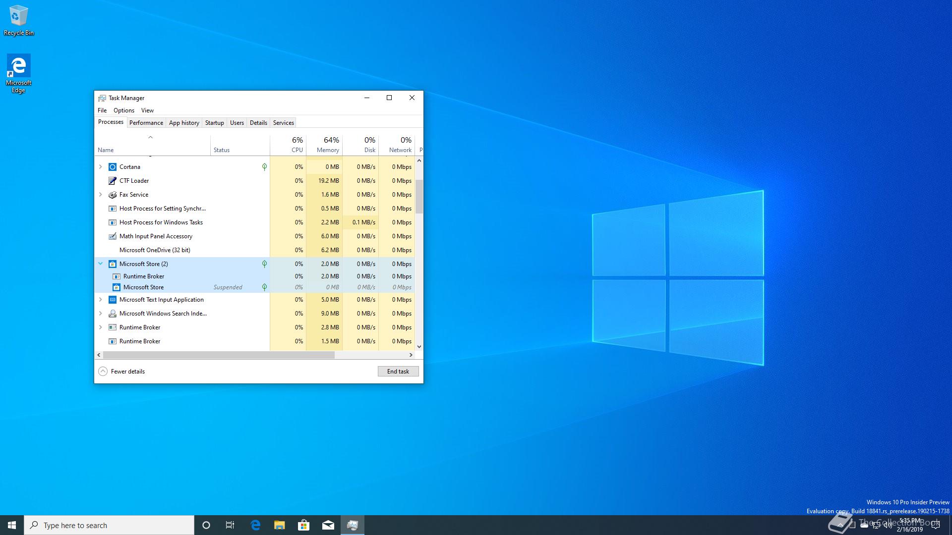Viewport: 952px width, 535px height.
Task: Open Recycle Bin desktop icon
Action: coord(19,20)
